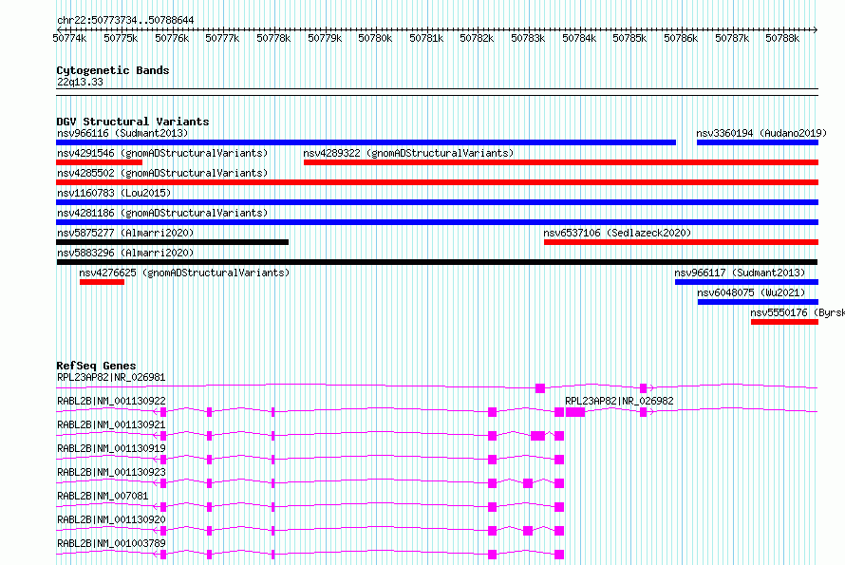Open the RABL2B|NM_001130919 transcript label
The height and width of the screenshot is (565, 845).
[111, 448]
